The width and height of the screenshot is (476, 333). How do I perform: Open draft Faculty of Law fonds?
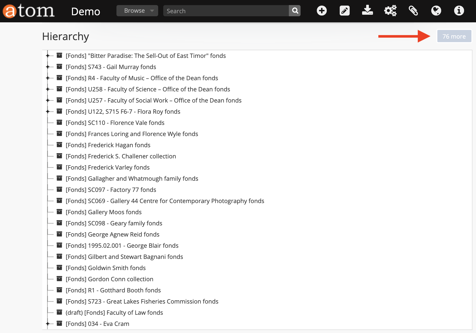pyautogui.click(x=114, y=312)
